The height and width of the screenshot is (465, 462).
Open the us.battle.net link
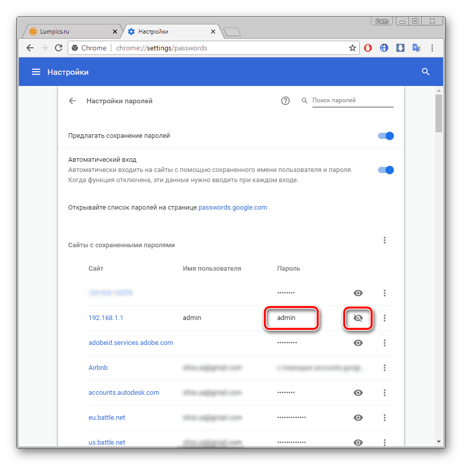(107, 443)
